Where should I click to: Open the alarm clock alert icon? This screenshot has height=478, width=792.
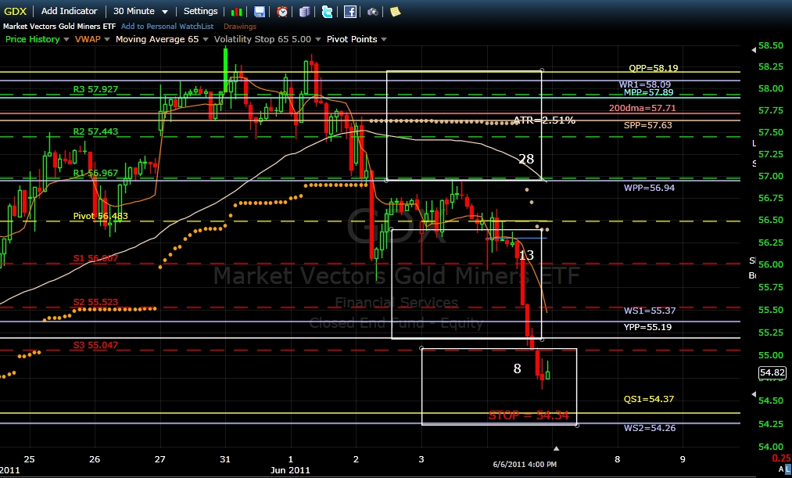click(281, 12)
